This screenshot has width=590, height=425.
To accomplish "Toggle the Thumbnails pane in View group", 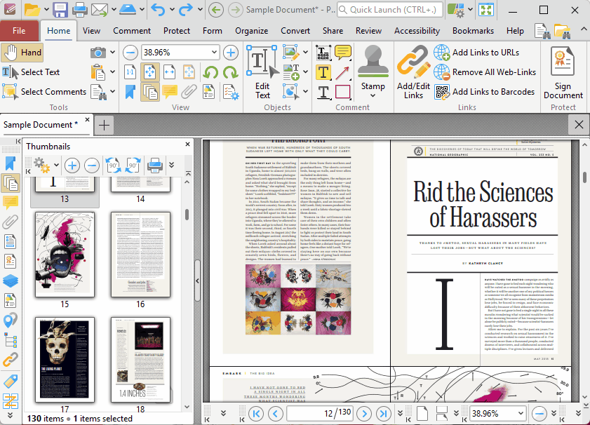I will point(150,92).
